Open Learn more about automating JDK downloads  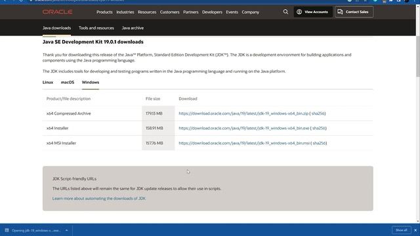click(99, 199)
